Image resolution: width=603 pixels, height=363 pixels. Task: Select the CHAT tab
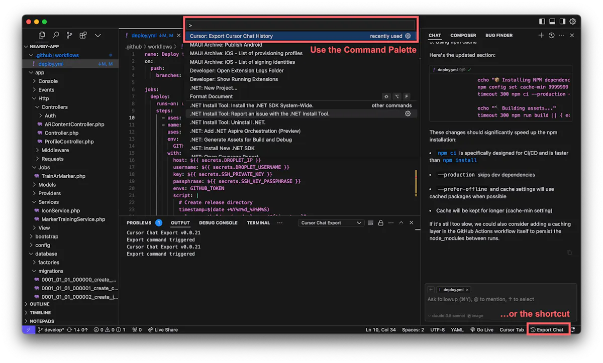tap(435, 36)
